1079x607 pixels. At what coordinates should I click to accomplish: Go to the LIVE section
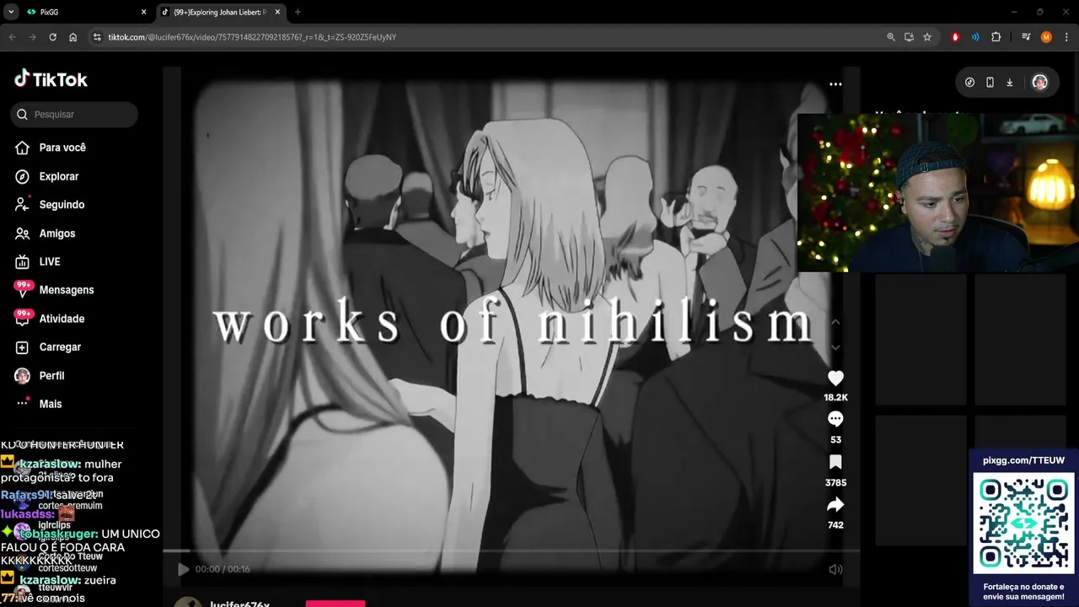coord(38,262)
